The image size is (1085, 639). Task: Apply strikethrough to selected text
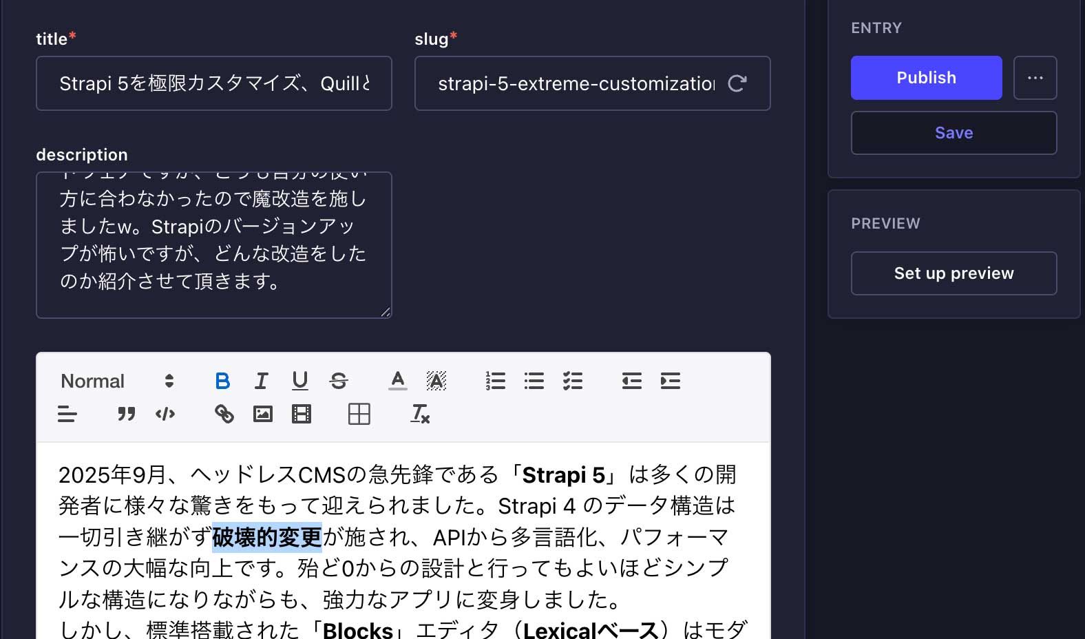pyautogui.click(x=338, y=381)
